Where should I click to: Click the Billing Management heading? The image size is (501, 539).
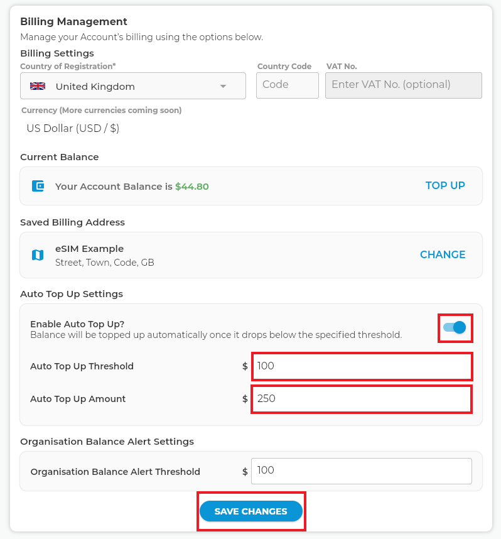[x=73, y=22]
